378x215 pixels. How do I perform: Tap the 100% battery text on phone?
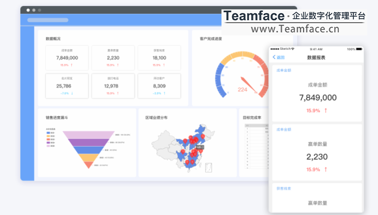pos(351,49)
